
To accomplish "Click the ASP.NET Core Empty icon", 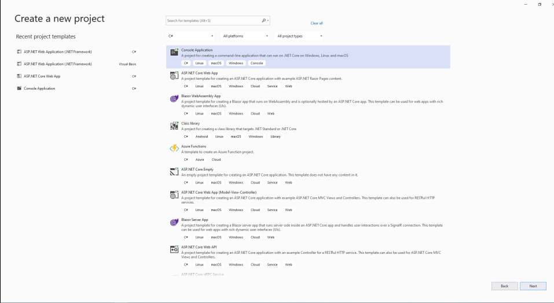I will pos(174,172).
